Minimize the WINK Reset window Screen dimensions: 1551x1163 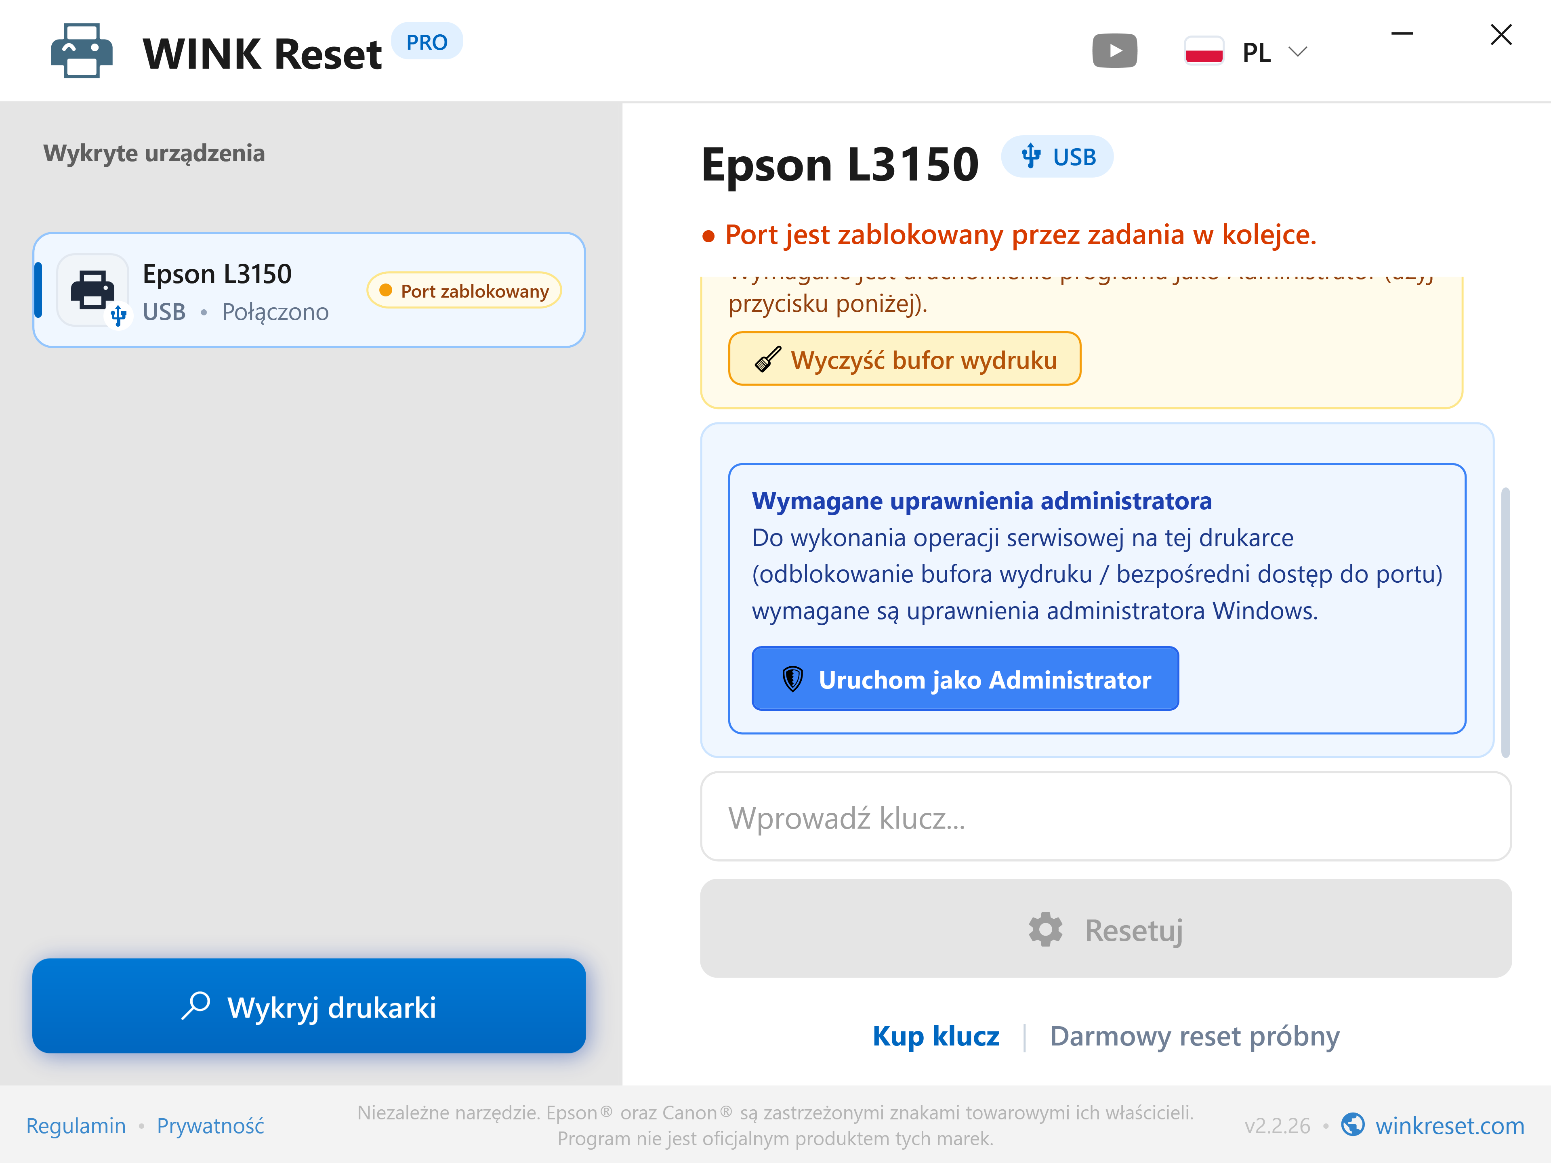(1402, 34)
